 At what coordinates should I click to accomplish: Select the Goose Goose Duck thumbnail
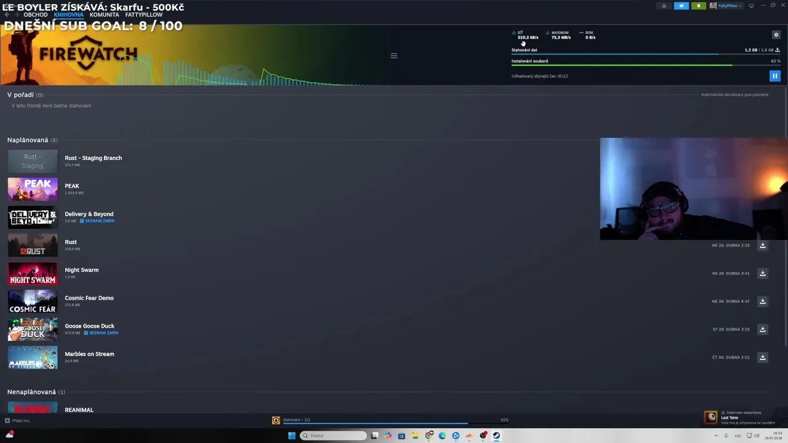pos(33,329)
